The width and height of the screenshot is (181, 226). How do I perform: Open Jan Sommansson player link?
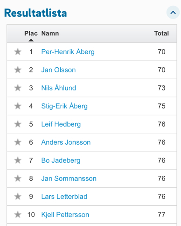(69, 179)
